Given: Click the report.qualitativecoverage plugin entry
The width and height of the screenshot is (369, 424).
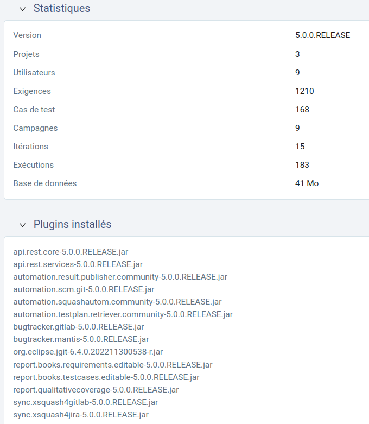Looking at the screenshot, I should 96,389.
